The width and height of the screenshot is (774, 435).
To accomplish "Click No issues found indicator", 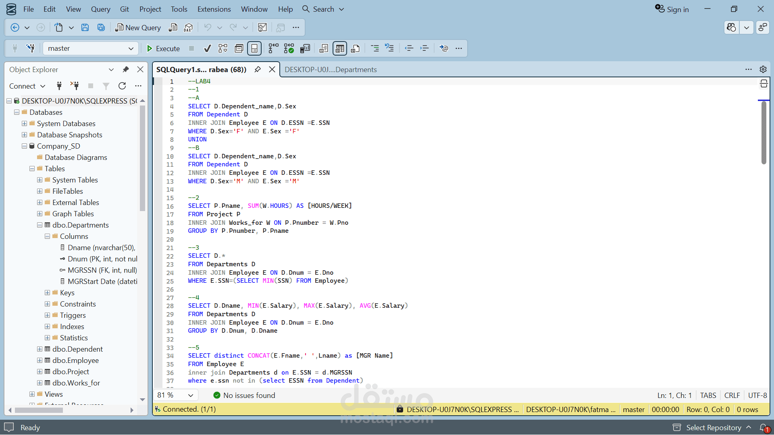I will point(244,395).
